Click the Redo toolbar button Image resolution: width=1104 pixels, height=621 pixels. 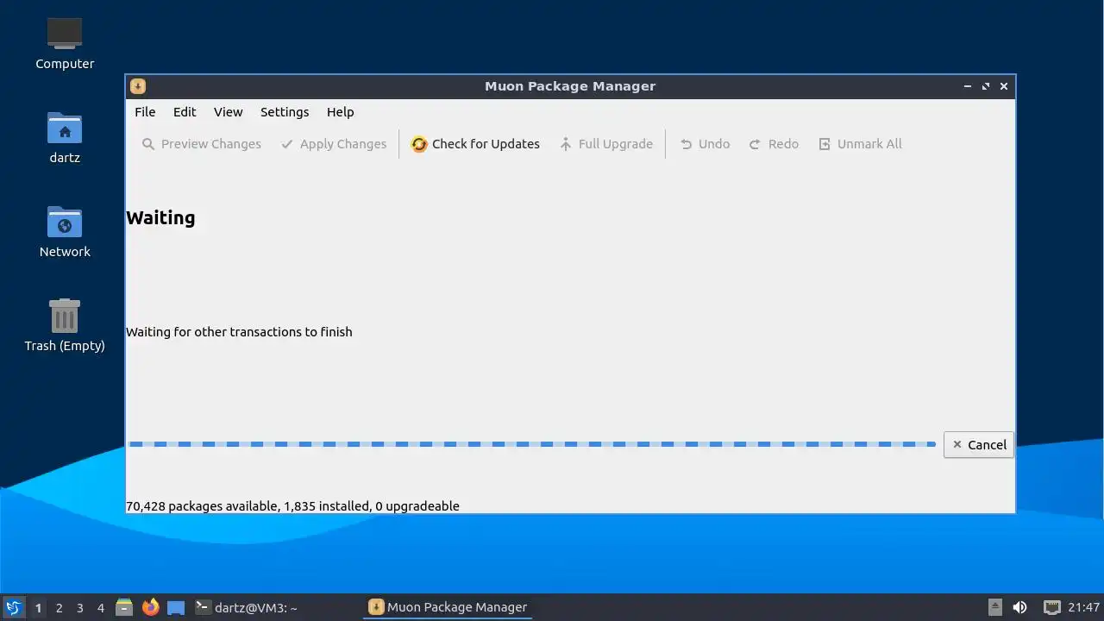point(774,144)
